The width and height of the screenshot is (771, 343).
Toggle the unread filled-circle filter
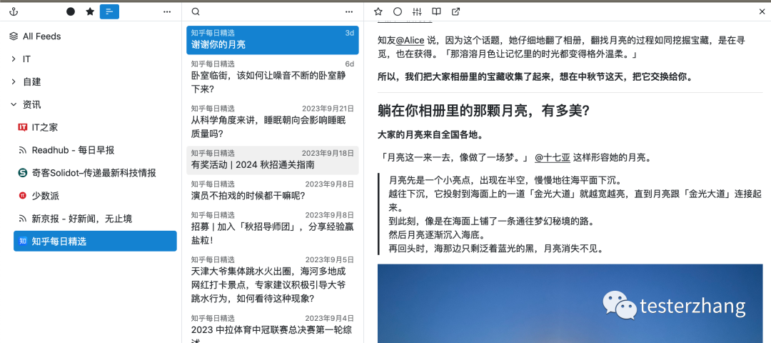click(x=71, y=12)
